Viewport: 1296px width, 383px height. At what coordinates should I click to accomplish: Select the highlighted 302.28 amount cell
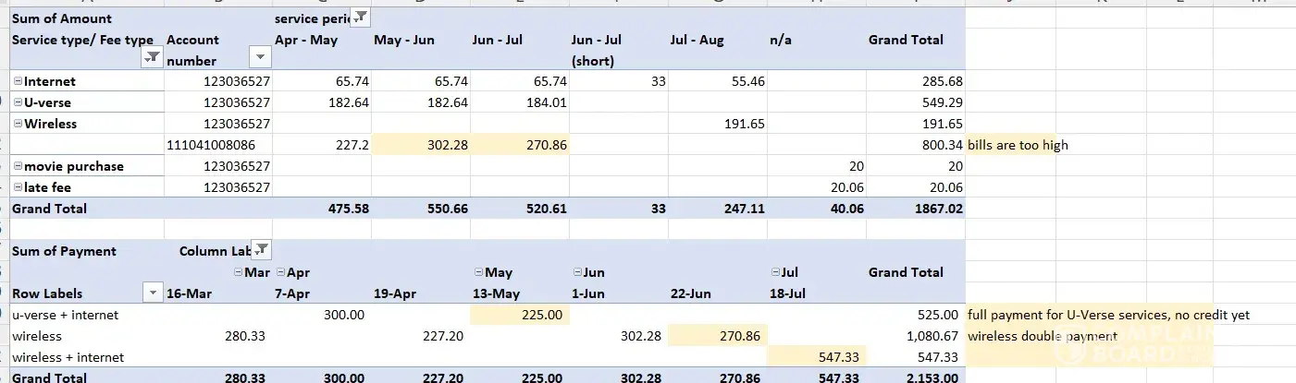[x=421, y=145]
